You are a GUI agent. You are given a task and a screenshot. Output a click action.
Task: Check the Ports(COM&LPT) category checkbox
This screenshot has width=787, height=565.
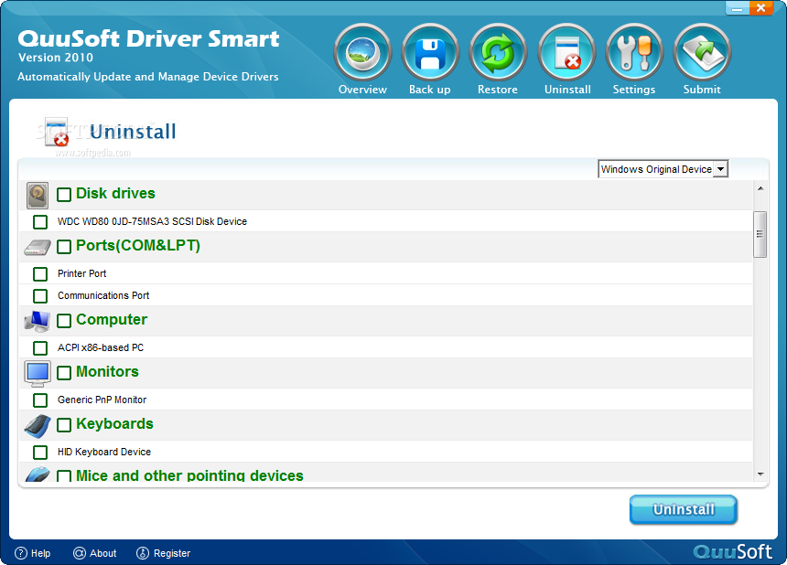click(x=64, y=247)
